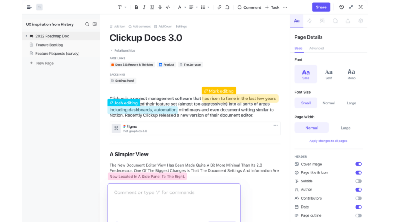Open Feature Requests (survey) page
395x222 pixels.
click(x=57, y=54)
